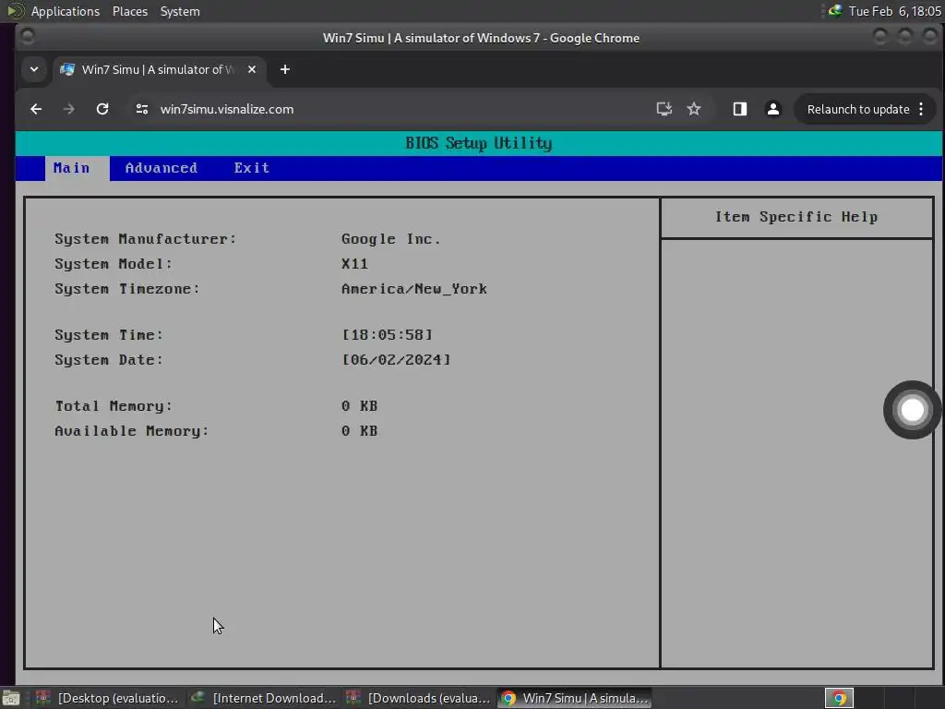Click the network tray icon
The image size is (945, 709).
click(835, 11)
